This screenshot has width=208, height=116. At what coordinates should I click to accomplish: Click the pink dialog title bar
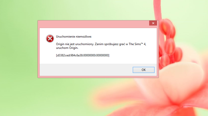pyautogui.click(x=93, y=24)
